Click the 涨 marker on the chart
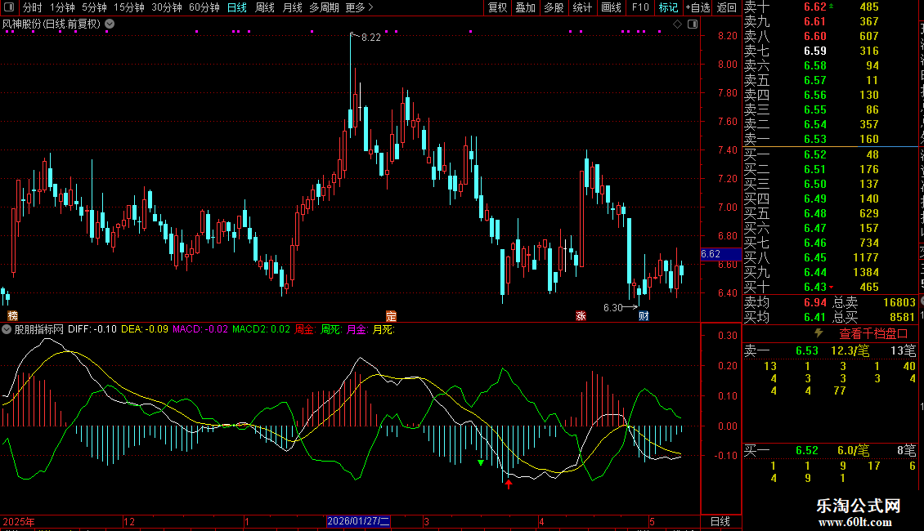 tap(581, 316)
